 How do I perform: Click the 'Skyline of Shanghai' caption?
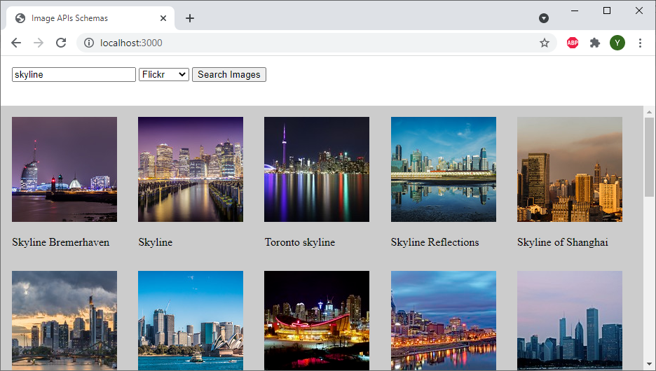click(562, 242)
